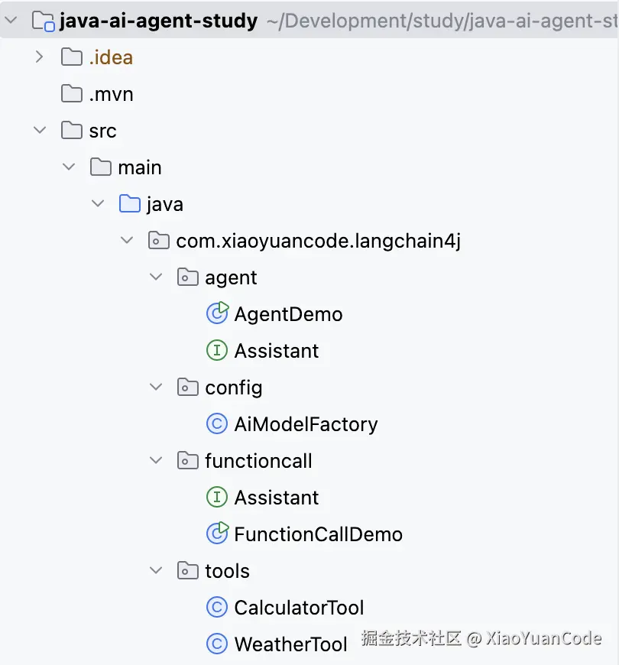Collapse the entire project tree via root chevron

11,21
